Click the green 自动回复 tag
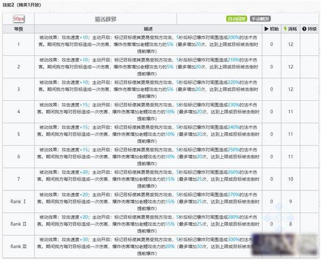This screenshot has height=260, width=321. 236,19
